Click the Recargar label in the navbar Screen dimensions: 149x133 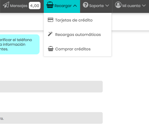pyautogui.click(x=63, y=6)
